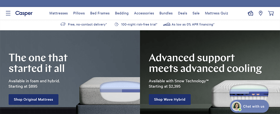Open the shopping cart icon
The image size is (280, 114).
pyautogui.click(x=271, y=13)
